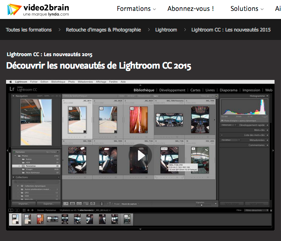Viewport: 281px width, 241px height.
Task: Toggle sort direction A-Z icon
Action: pos(110,203)
